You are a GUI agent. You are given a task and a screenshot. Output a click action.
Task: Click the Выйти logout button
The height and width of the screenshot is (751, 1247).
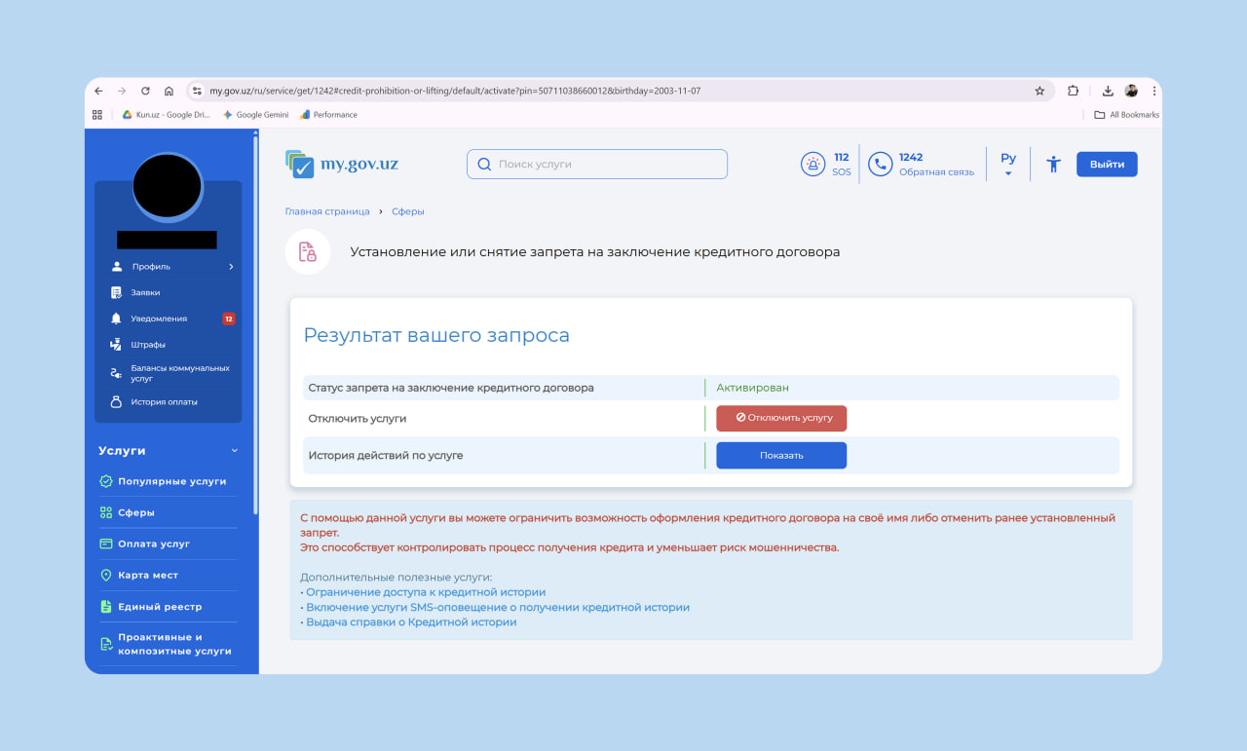coord(1107,165)
